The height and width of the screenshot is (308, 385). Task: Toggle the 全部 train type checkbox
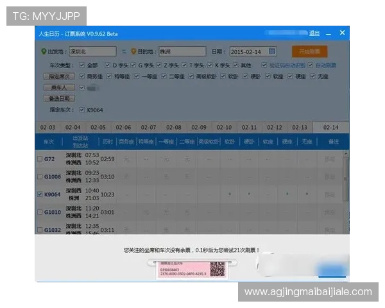82,65
